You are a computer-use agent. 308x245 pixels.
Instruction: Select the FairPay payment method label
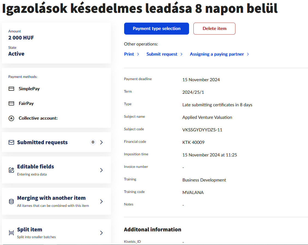point(26,104)
